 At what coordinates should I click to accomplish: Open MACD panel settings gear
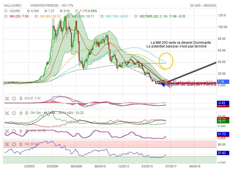14,98
